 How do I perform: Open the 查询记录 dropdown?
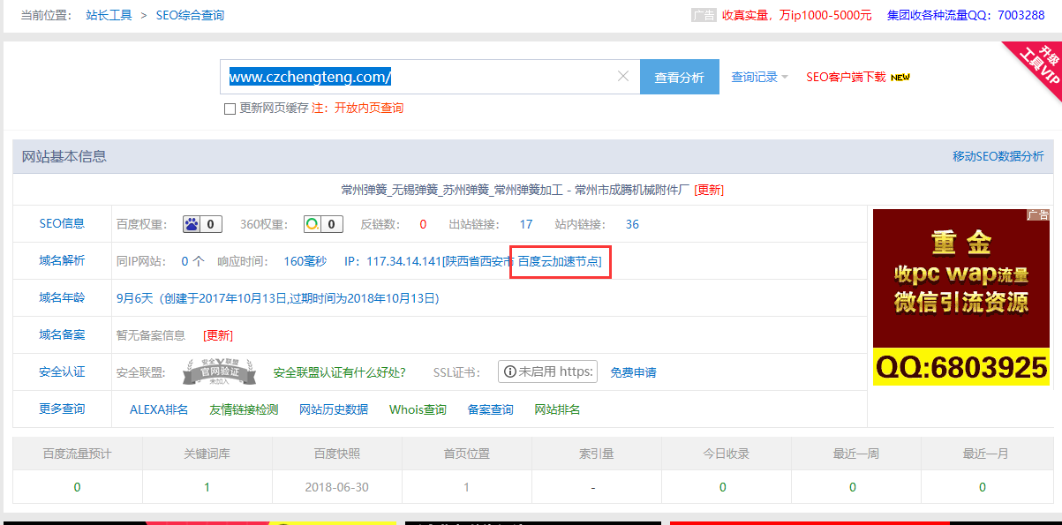757,77
